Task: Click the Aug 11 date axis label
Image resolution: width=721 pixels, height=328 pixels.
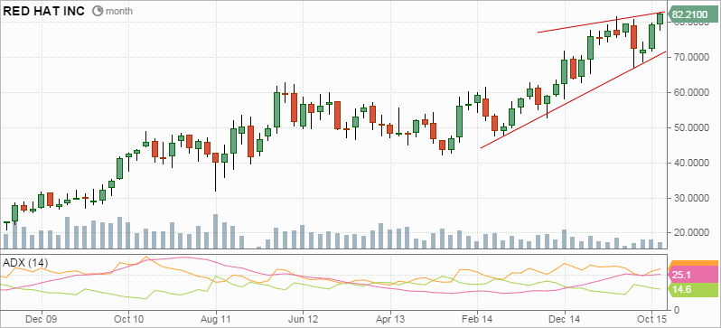Action: (216, 318)
